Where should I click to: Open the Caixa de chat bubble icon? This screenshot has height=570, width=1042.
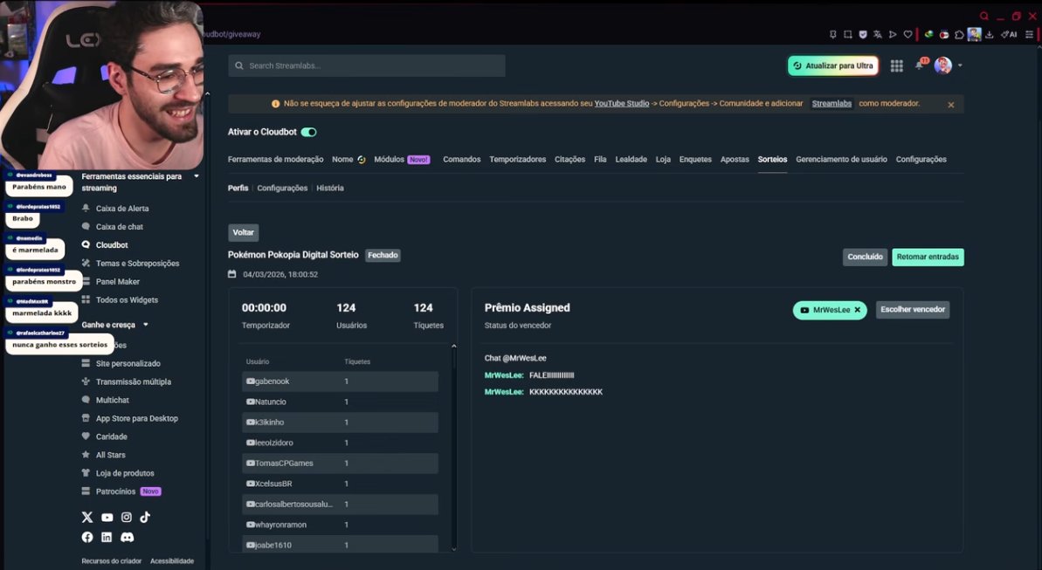(86, 227)
